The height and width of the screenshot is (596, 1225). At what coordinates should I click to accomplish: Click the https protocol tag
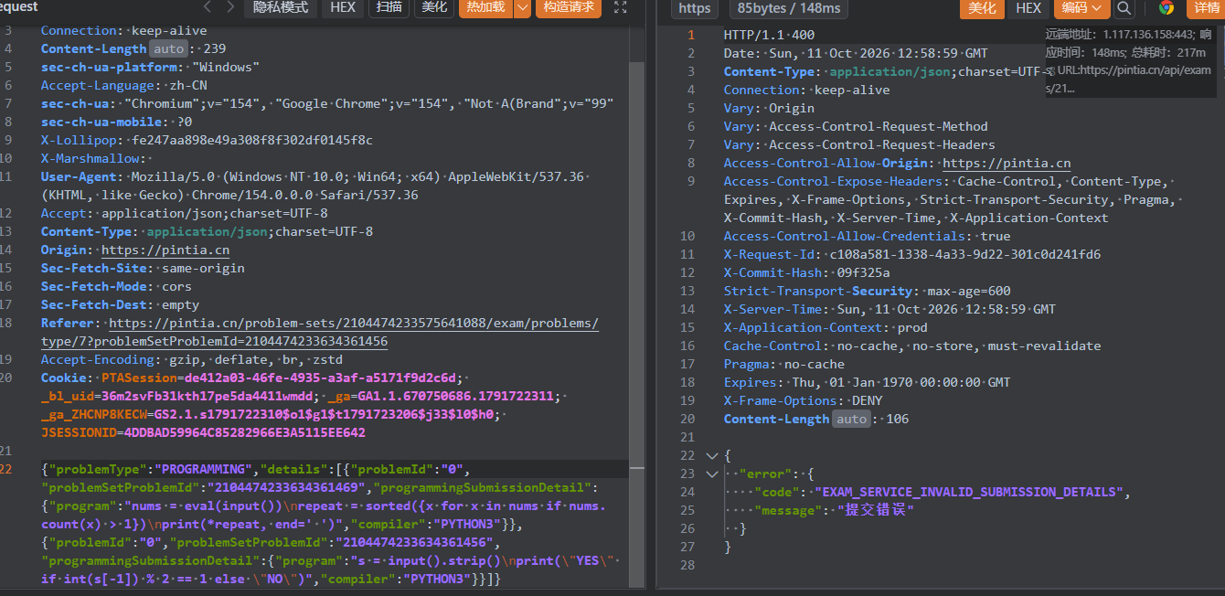pyautogui.click(x=695, y=8)
